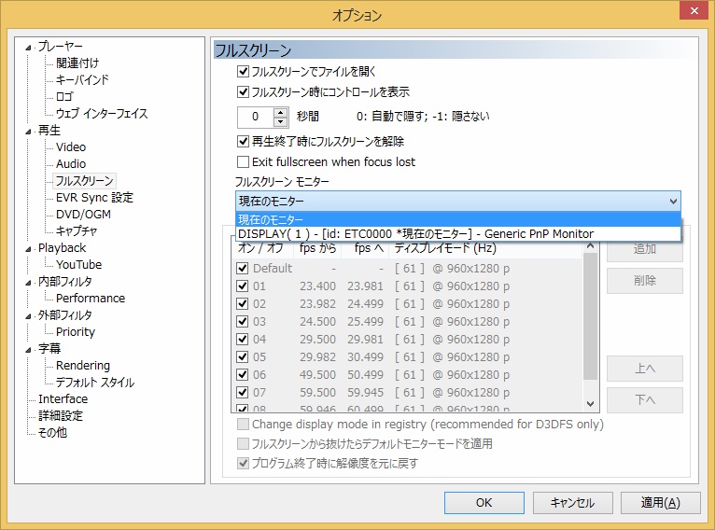Open 関連付け settings page
Viewport: 715px width, 530px height.
coord(77,63)
